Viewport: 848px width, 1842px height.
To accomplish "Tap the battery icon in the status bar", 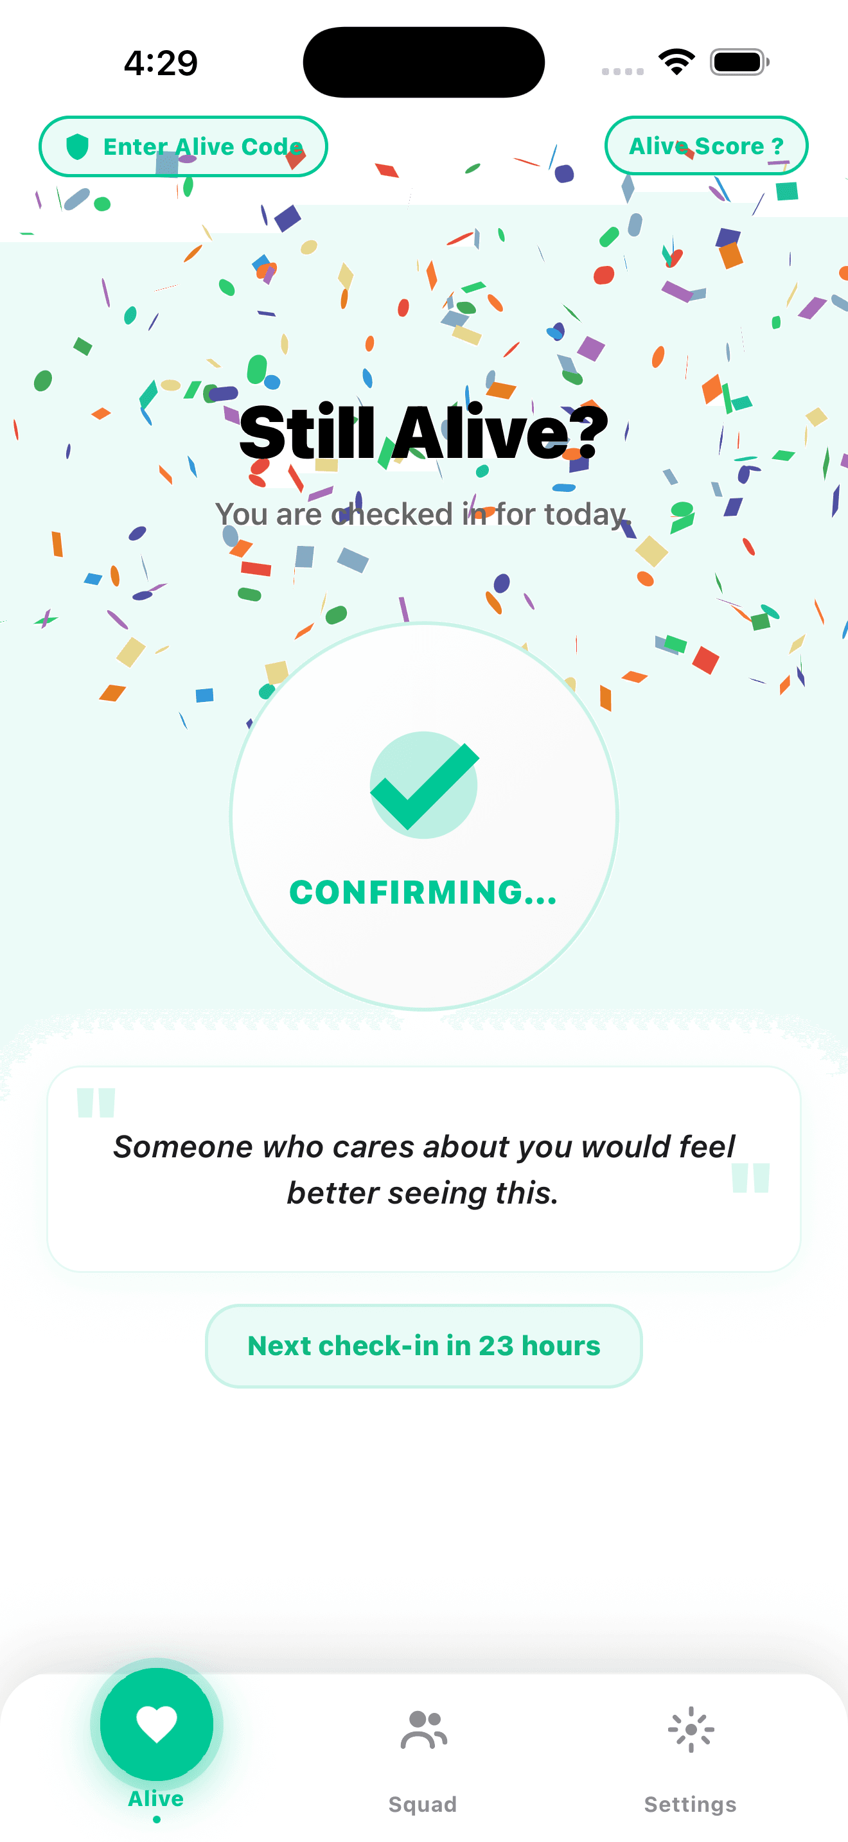I will pos(739,62).
